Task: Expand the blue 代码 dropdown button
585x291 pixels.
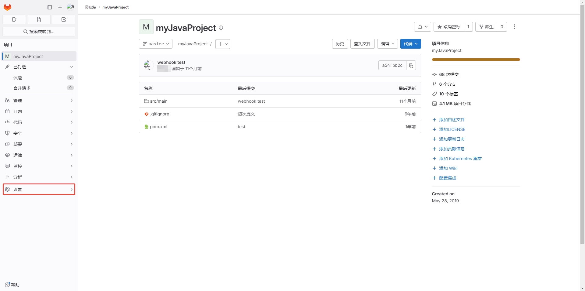Action: (x=410, y=44)
